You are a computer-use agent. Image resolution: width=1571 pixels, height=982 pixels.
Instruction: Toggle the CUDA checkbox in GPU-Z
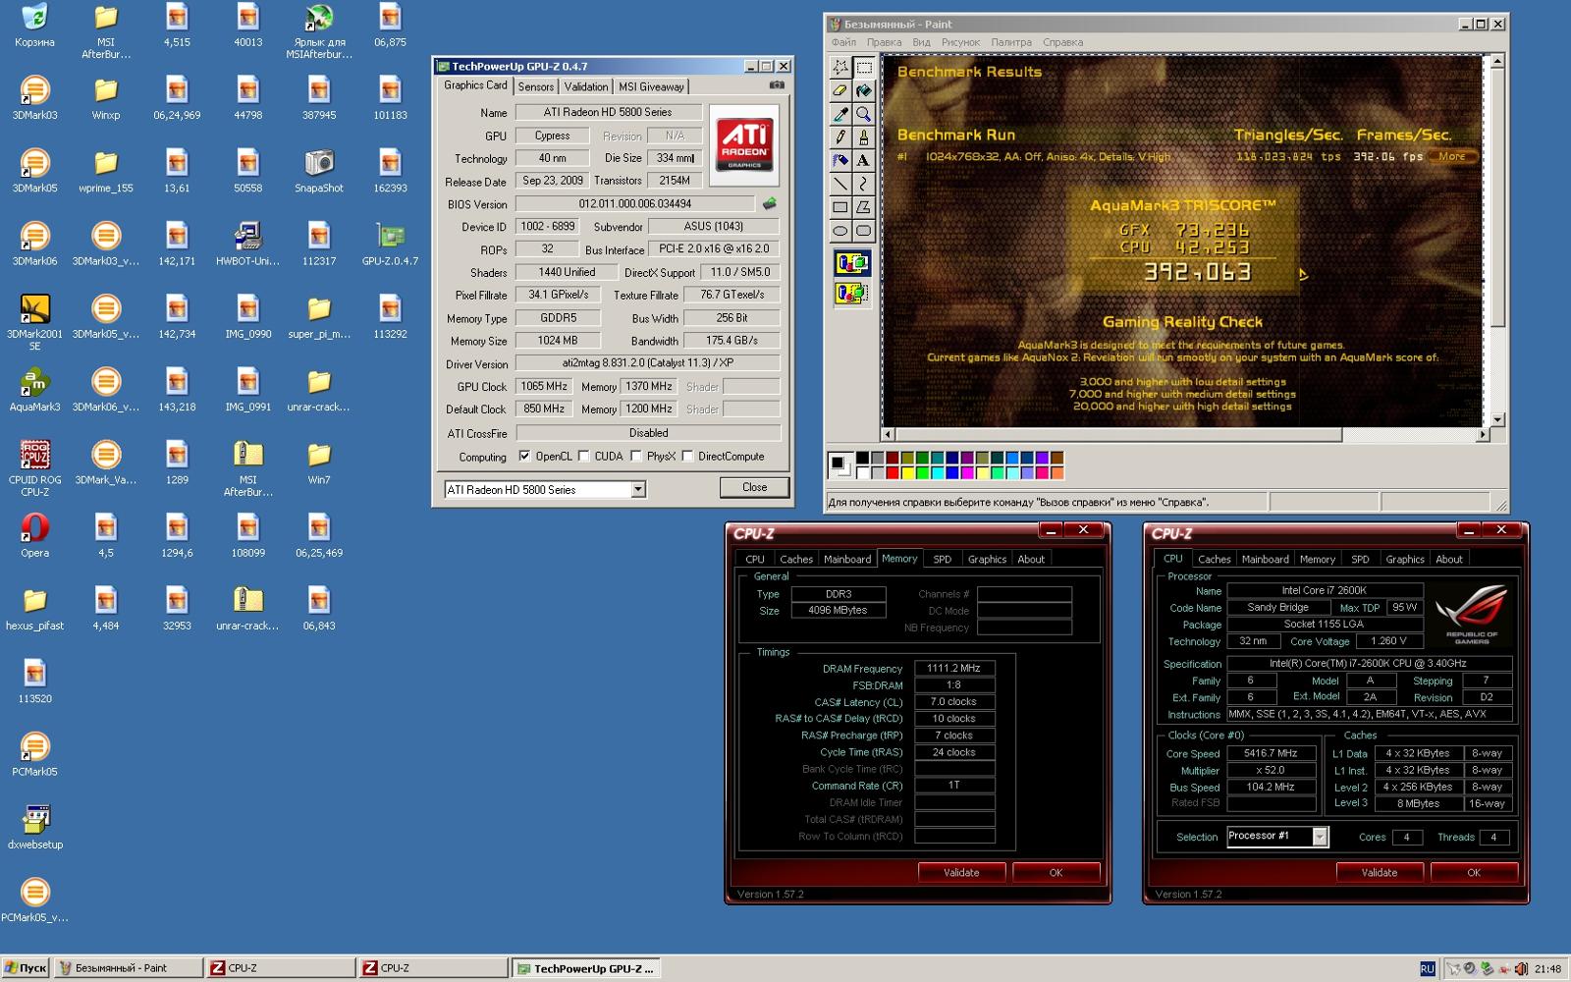pos(584,456)
